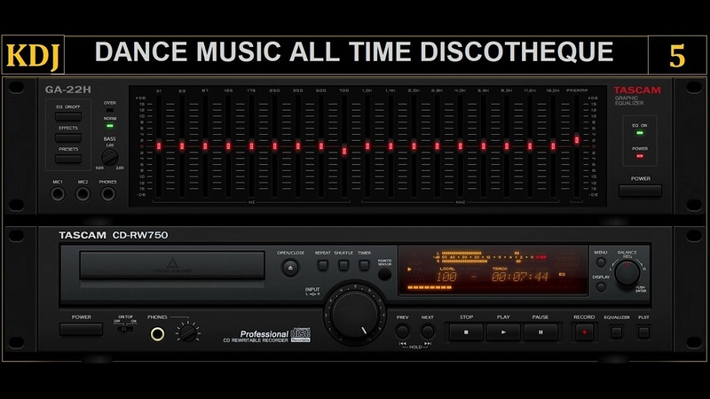This screenshot has height=399, width=710.
Task: Click the 250 Hz band slider handle
Action: pyautogui.click(x=274, y=146)
